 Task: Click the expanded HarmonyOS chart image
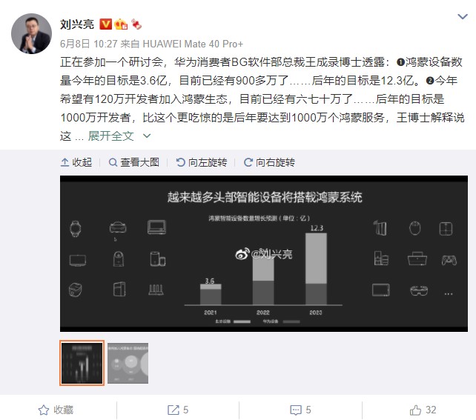pos(264,253)
